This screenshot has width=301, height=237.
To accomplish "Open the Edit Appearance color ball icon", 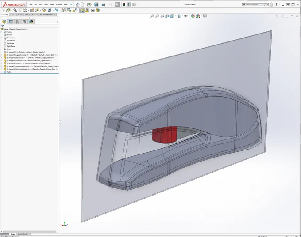I will pos(193,16).
